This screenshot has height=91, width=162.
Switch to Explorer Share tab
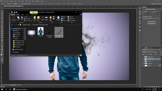pyautogui.click(x=23, y=15)
